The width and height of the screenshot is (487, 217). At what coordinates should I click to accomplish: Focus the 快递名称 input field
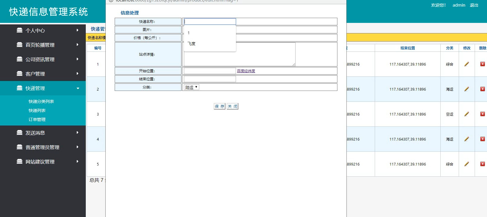(x=210, y=22)
